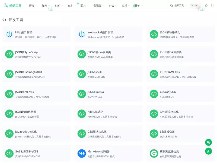Click description 在线JSON转Java实体类

click(100, 57)
